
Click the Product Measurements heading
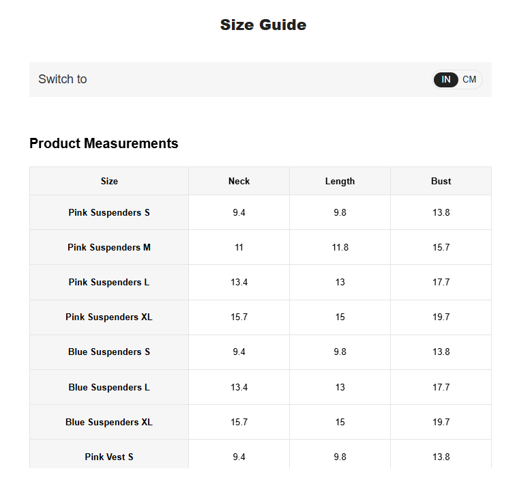[104, 143]
